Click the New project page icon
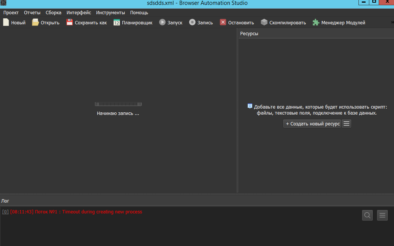 pyautogui.click(x=6, y=22)
